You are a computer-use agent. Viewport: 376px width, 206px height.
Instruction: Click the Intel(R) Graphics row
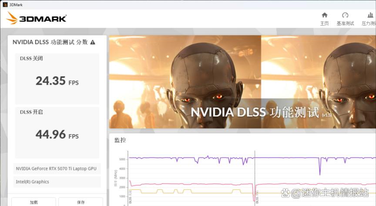[57, 182]
